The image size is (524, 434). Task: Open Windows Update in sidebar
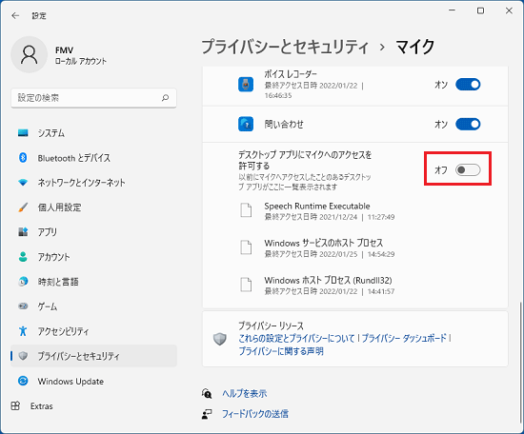pos(93,381)
